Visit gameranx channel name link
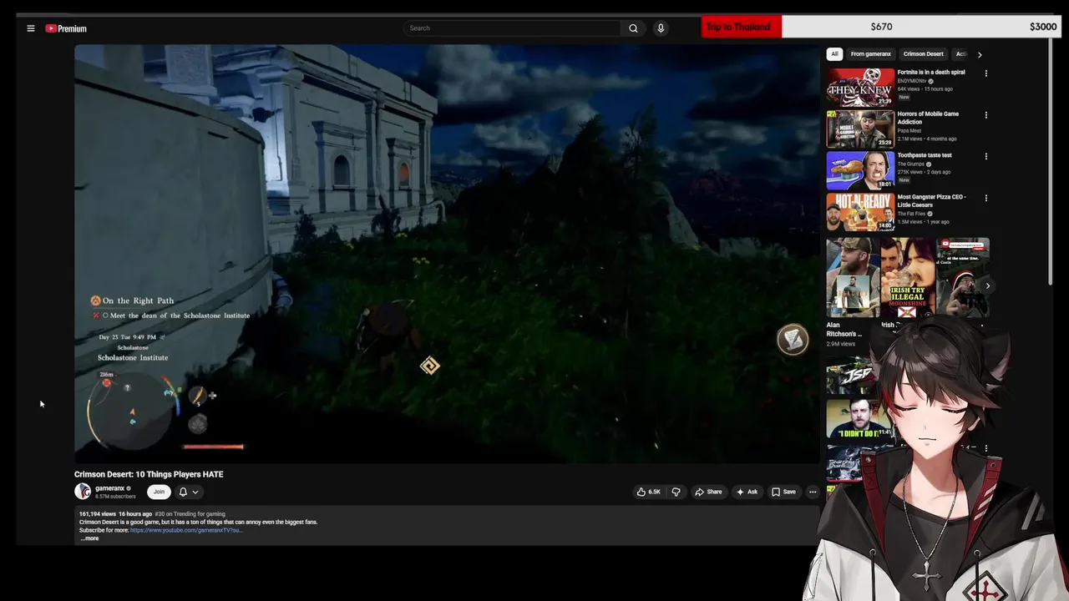 (109, 488)
